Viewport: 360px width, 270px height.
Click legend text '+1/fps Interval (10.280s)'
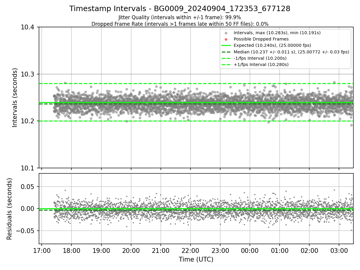pos(261,64)
